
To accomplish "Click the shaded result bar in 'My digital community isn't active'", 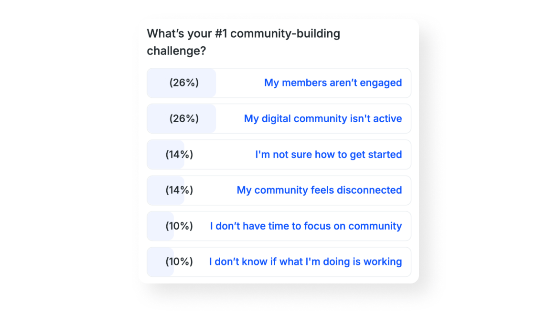I will tap(159, 119).
